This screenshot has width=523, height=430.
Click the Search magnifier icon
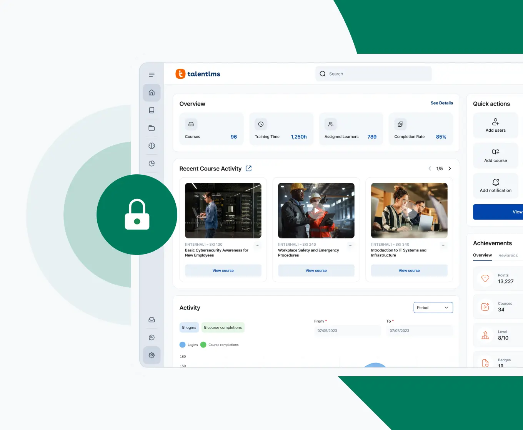(x=322, y=74)
